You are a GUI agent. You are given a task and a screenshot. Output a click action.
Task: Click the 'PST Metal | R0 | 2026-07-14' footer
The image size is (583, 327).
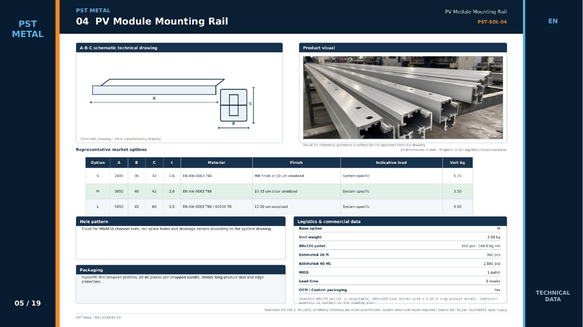pyautogui.click(x=98, y=318)
